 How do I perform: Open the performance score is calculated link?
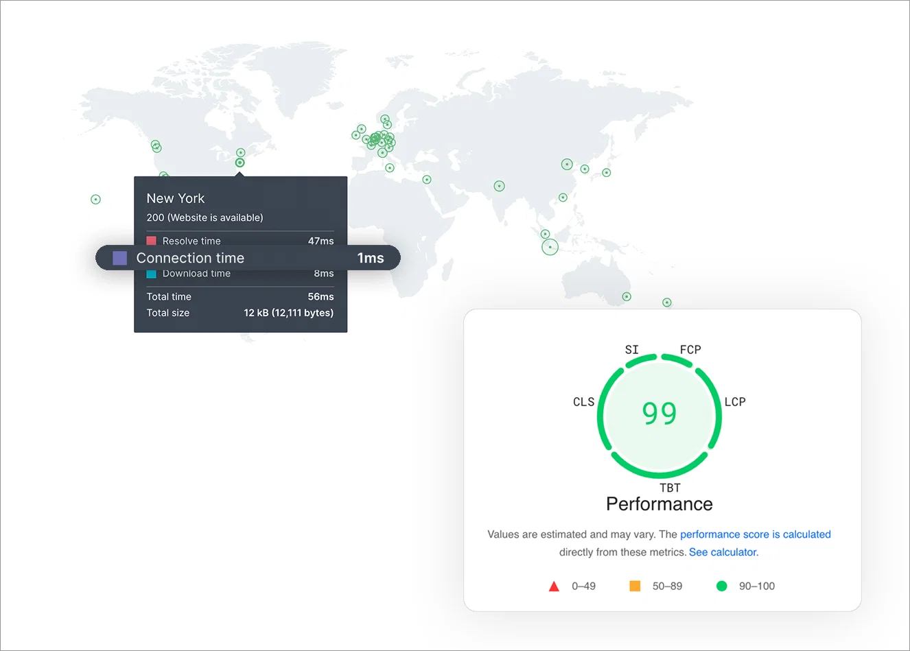(x=755, y=534)
